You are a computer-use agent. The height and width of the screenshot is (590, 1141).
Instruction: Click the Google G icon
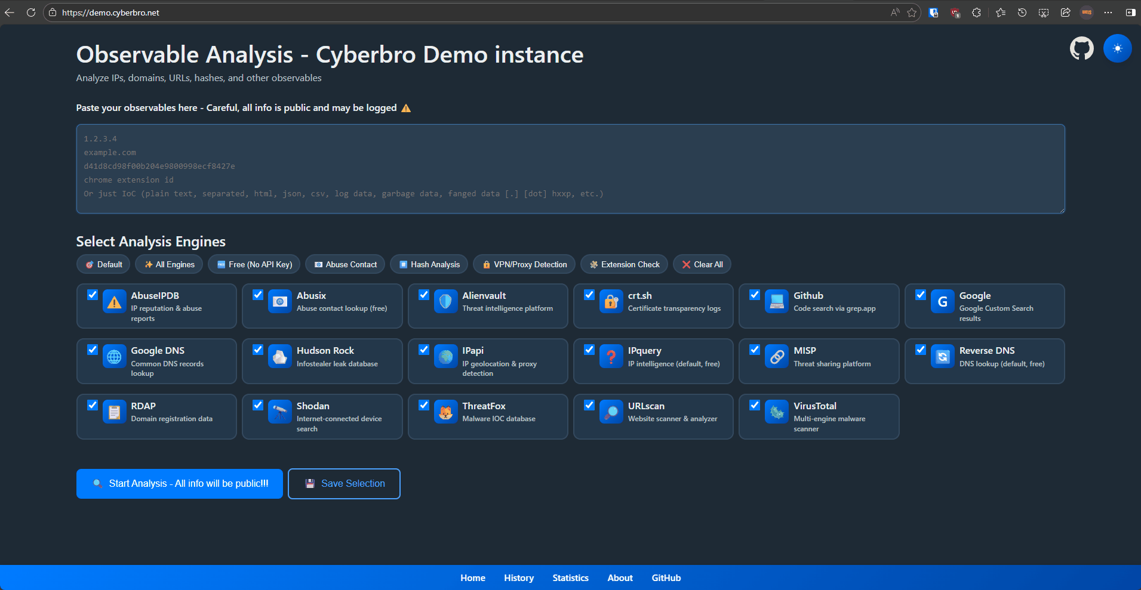click(942, 301)
